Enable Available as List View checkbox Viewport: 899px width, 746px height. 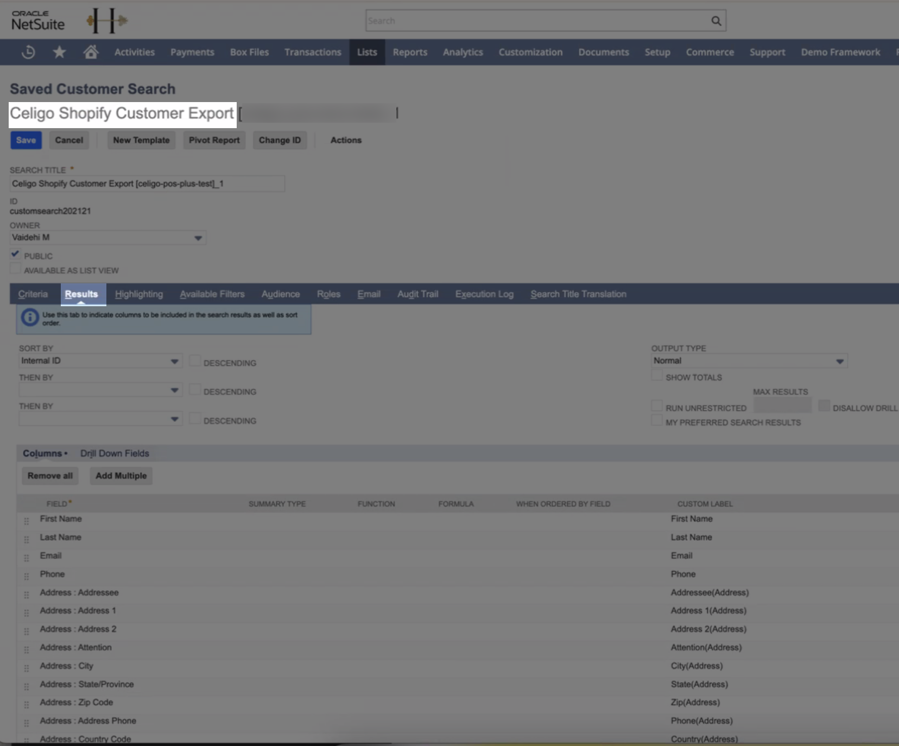pos(15,269)
